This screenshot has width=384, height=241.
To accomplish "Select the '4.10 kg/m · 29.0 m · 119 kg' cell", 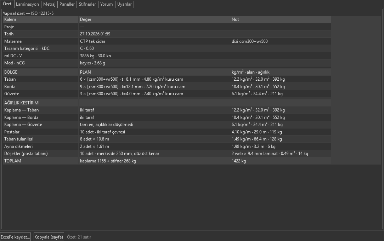I will tap(281, 132).
